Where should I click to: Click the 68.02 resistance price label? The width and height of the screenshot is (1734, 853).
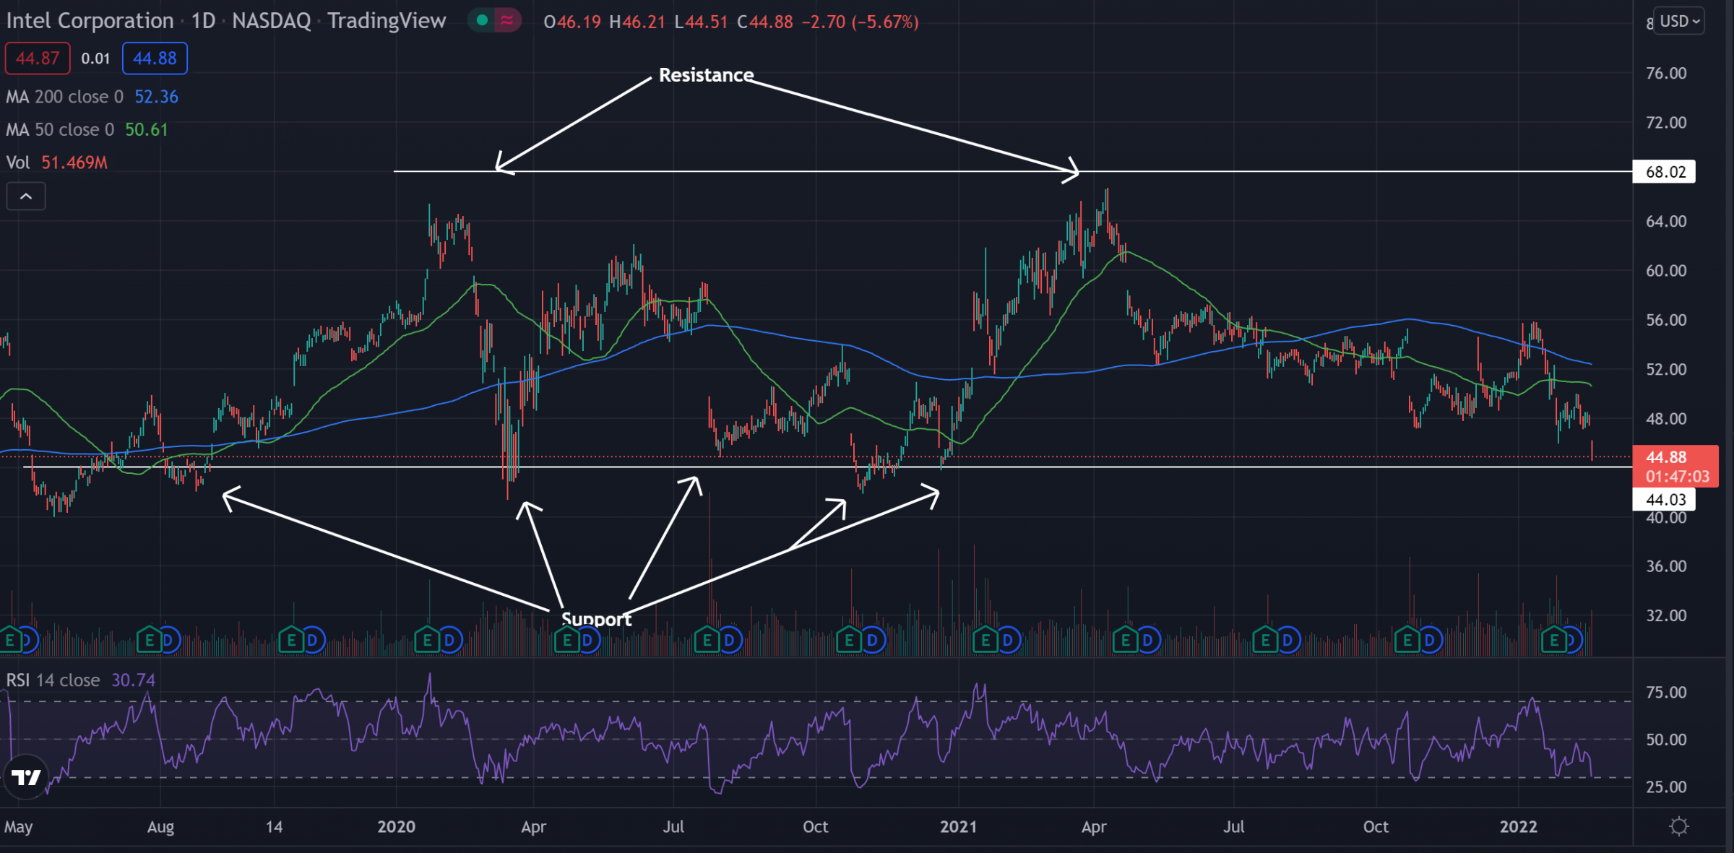(1664, 172)
